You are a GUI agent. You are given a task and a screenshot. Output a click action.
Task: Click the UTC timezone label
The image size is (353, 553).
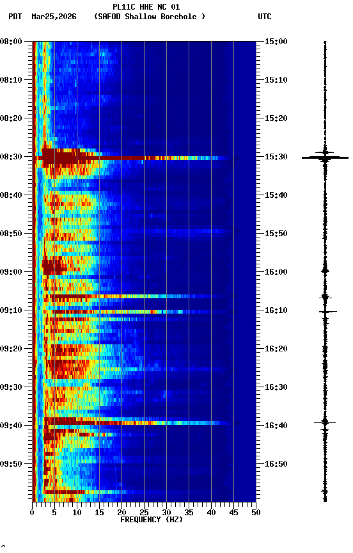[265, 17]
